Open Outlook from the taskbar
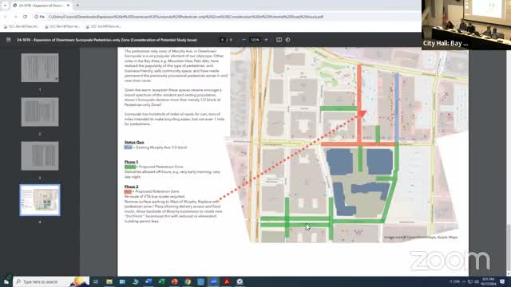 pos(149,281)
